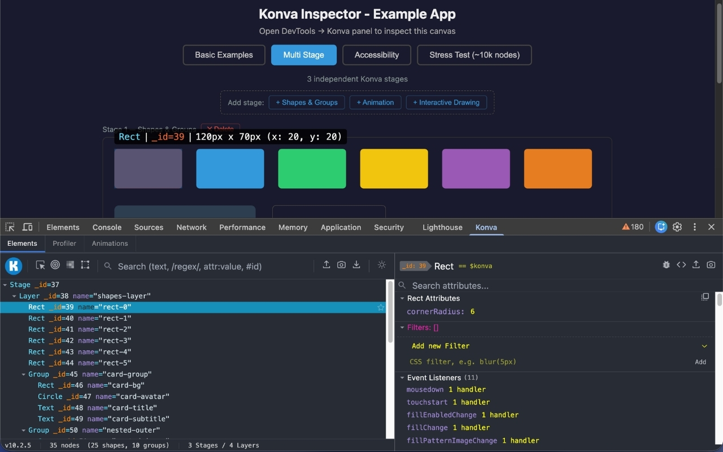Image resolution: width=723 pixels, height=452 pixels.
Task: Click the pixelated squares icon in Konva toolbar
Action: click(x=70, y=265)
